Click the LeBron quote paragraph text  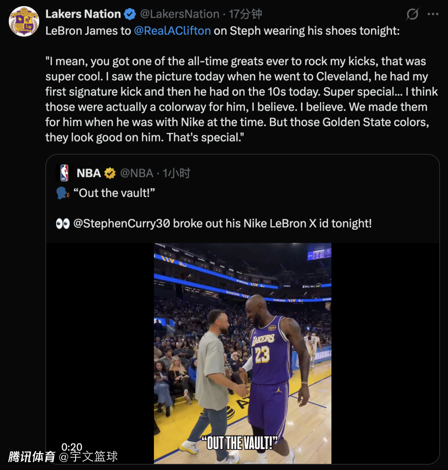point(236,99)
